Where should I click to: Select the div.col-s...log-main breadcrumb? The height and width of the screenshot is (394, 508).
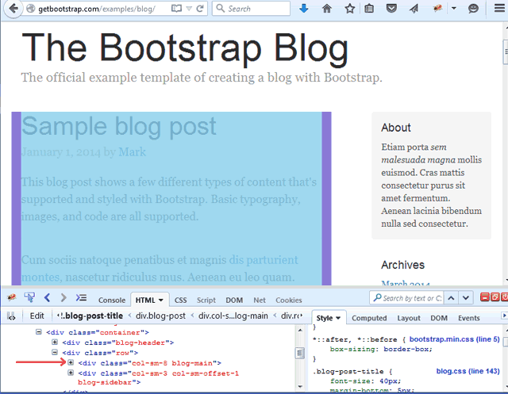click(x=233, y=316)
